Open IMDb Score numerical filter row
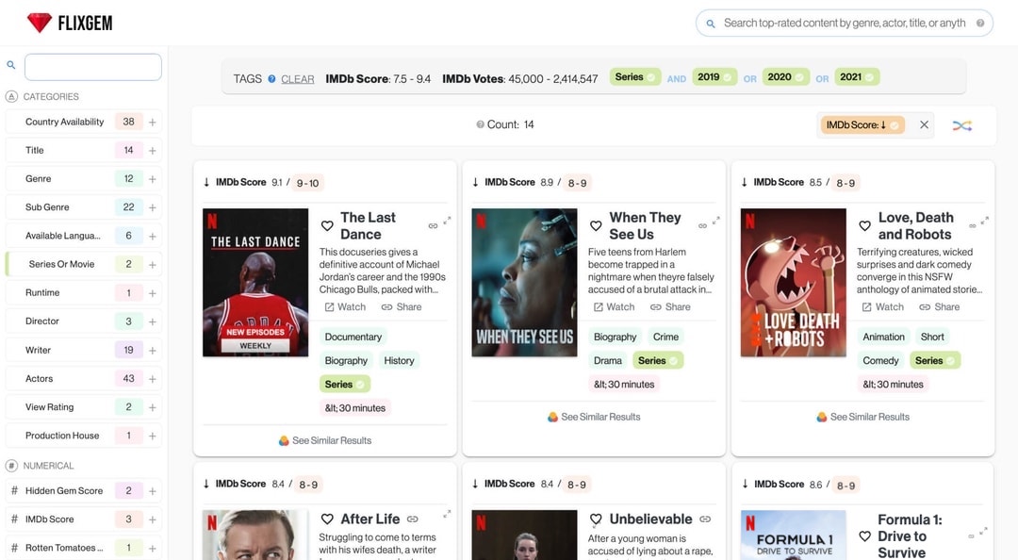This screenshot has height=560, width=1018. pyautogui.click(x=84, y=519)
